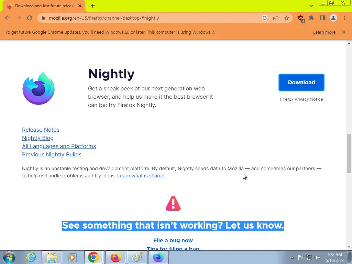Follow the Learn what is shared link
This screenshot has width=352, height=264.
(141, 176)
